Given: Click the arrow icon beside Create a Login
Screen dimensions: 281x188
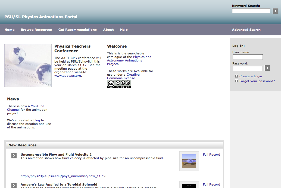Looking at the screenshot, I should [237, 76].
